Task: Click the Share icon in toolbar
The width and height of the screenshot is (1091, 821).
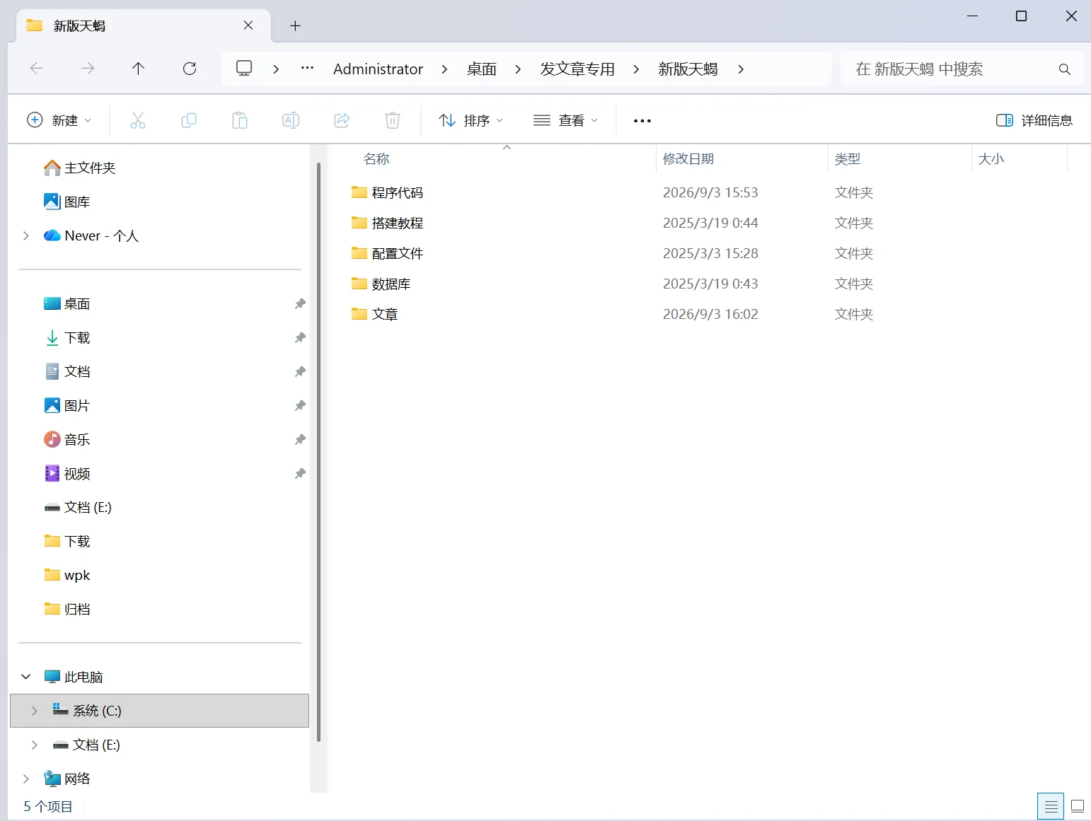Action: (342, 120)
